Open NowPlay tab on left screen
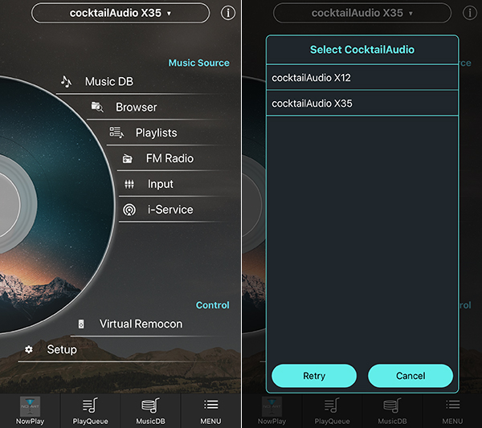 [x=30, y=411]
